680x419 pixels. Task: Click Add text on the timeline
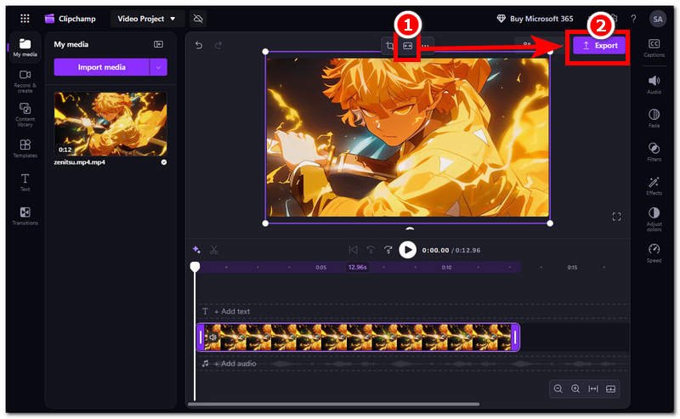tap(232, 311)
